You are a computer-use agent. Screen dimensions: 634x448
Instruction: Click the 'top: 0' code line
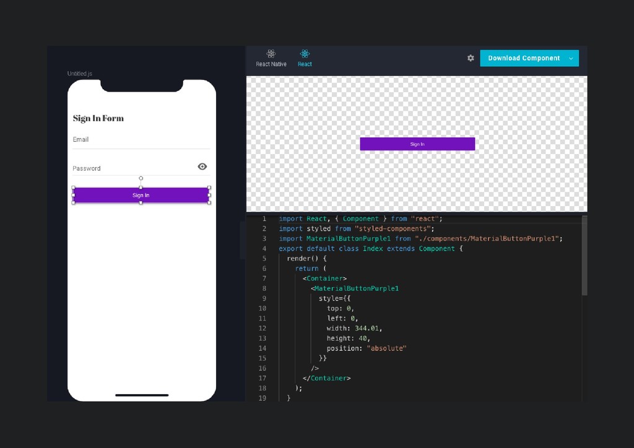point(341,308)
